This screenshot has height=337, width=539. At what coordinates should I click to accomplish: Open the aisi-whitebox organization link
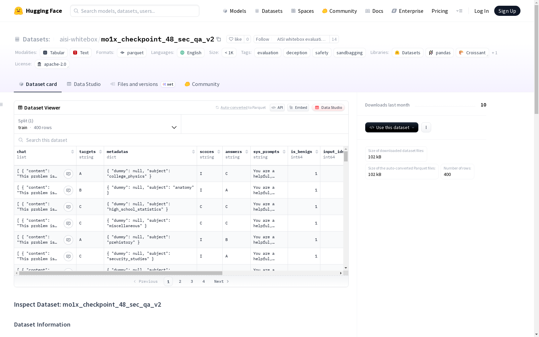pyautogui.click(x=78, y=39)
